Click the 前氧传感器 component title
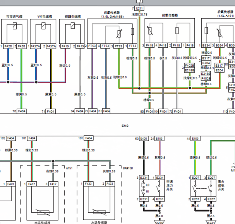The image size is (235, 224). 170,15
